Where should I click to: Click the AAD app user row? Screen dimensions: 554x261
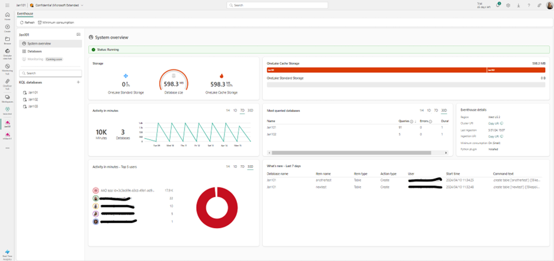click(133, 190)
